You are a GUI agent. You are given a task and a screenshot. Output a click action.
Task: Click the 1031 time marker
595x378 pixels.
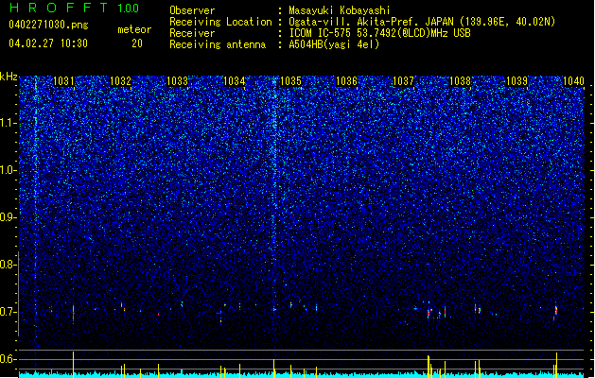(63, 81)
